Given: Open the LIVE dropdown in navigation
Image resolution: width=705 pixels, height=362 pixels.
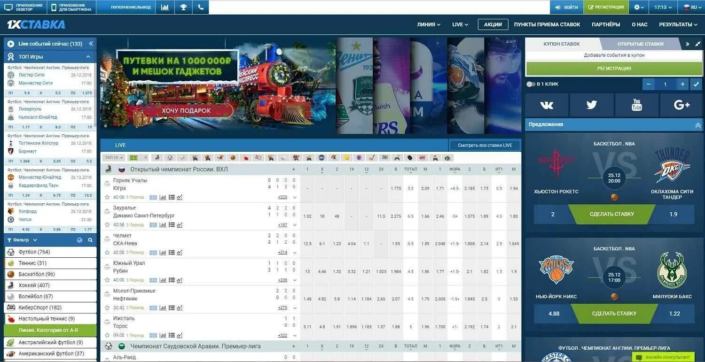Looking at the screenshot, I should 460,24.
